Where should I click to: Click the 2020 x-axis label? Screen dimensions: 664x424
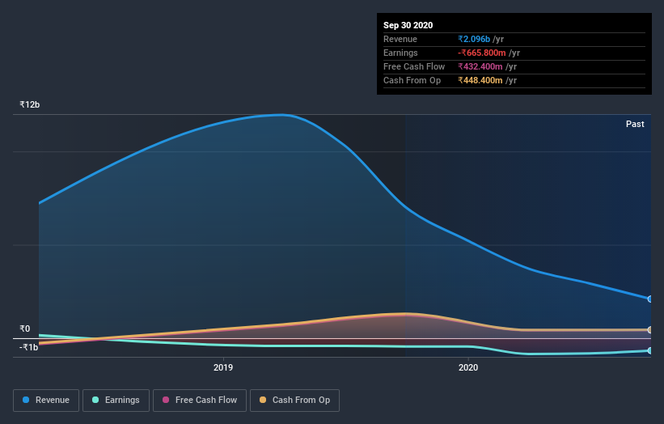(x=468, y=367)
